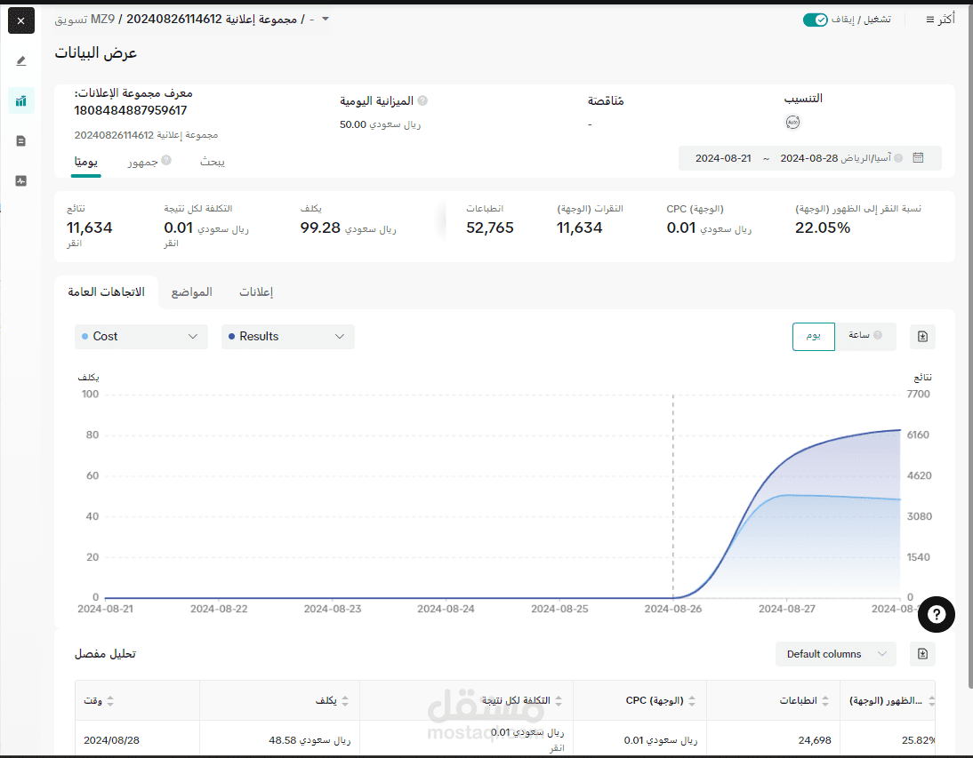Export the trend chart with download icon

(x=922, y=337)
